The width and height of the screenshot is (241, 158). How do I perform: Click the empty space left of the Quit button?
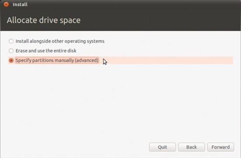coord(75,147)
